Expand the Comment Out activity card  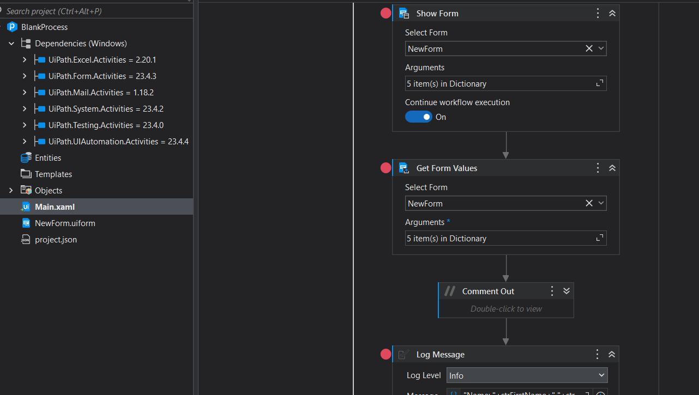pyautogui.click(x=567, y=291)
